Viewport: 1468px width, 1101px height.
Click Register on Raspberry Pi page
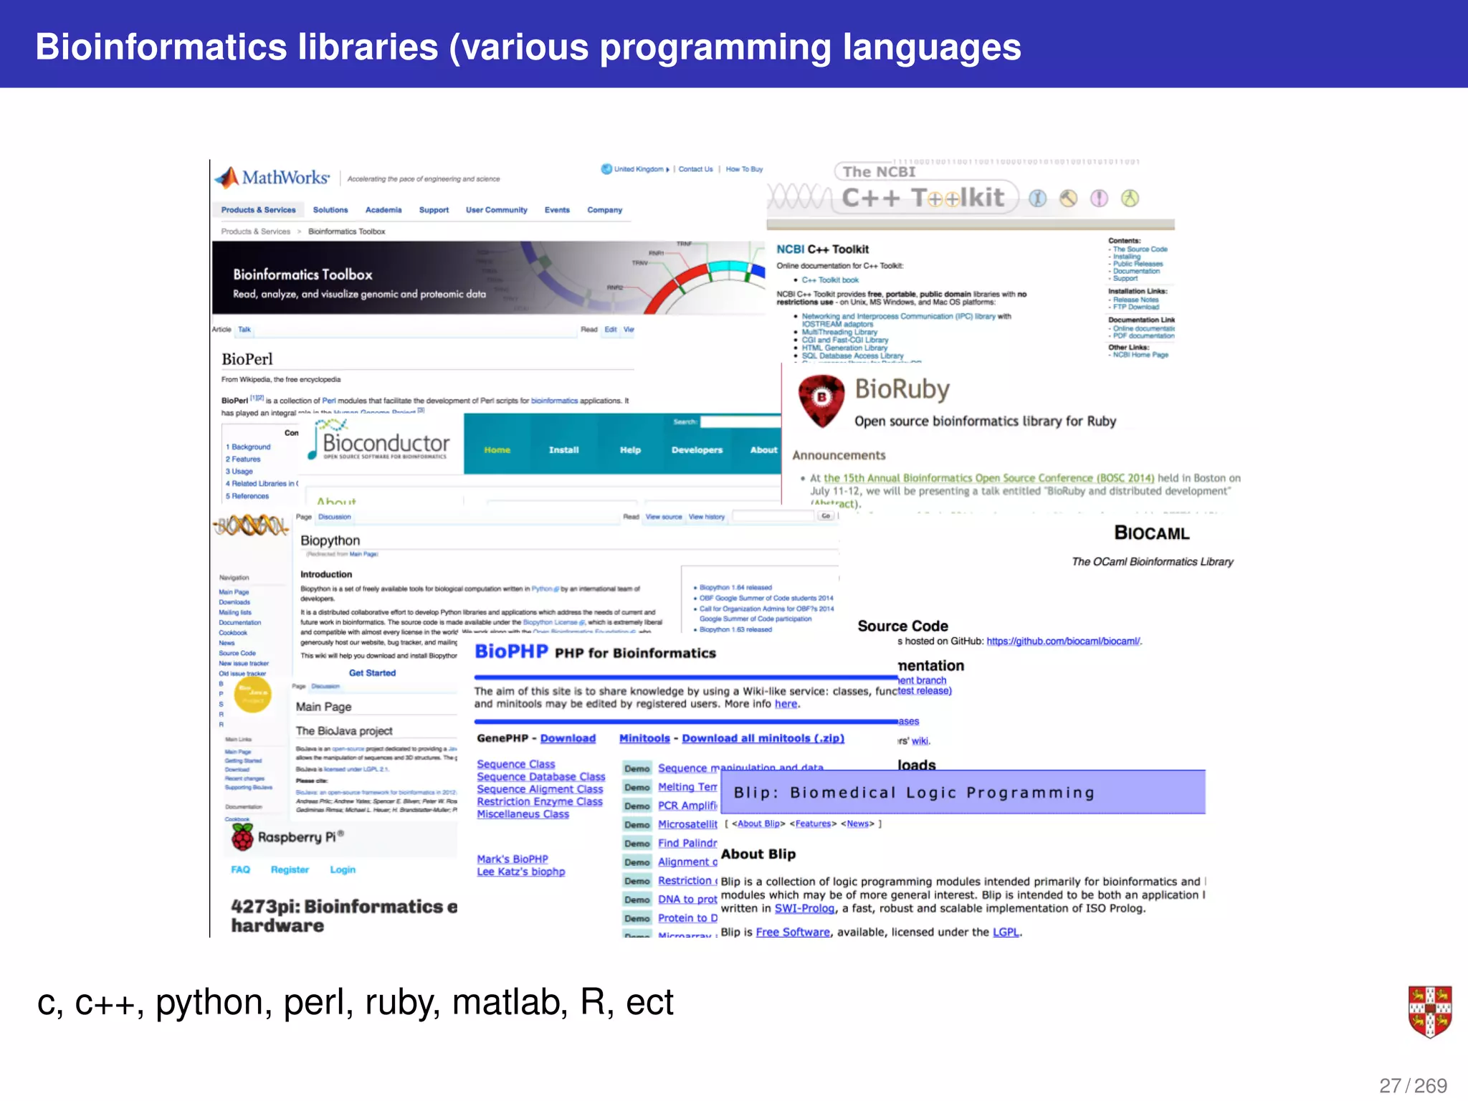click(290, 869)
